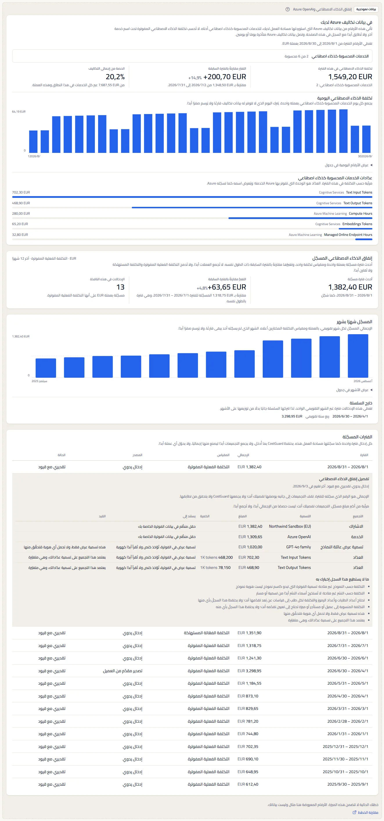The height and width of the screenshot is (821, 384).
Task: Select the Embeddings Tokens meter label
Action: click(357, 224)
